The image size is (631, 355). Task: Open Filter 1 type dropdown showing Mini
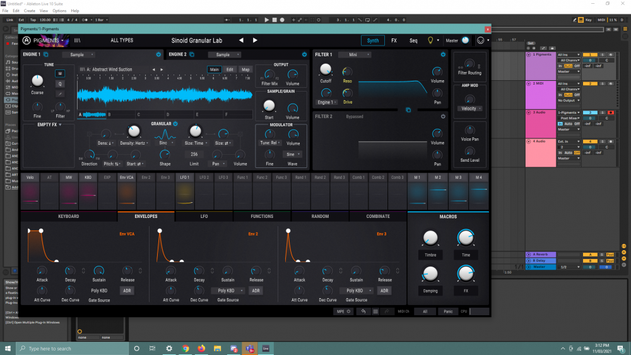355,54
